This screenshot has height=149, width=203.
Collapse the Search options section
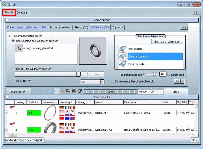click(7, 20)
